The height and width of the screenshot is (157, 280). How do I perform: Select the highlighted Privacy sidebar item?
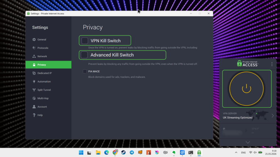coord(48,65)
